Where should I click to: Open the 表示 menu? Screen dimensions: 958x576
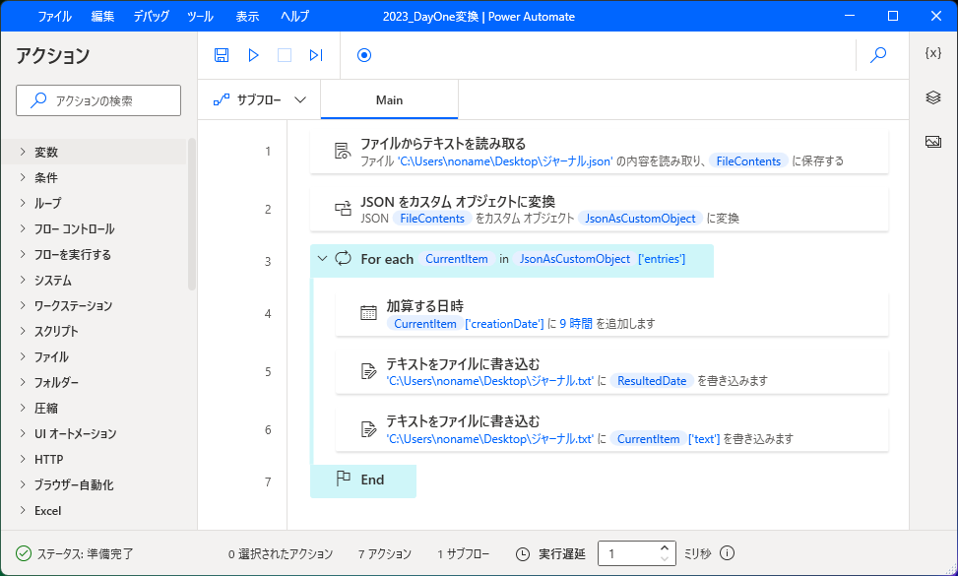(x=247, y=17)
